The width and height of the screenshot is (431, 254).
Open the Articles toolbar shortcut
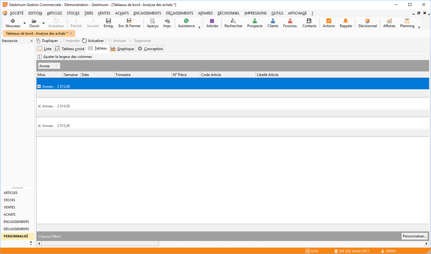click(212, 23)
